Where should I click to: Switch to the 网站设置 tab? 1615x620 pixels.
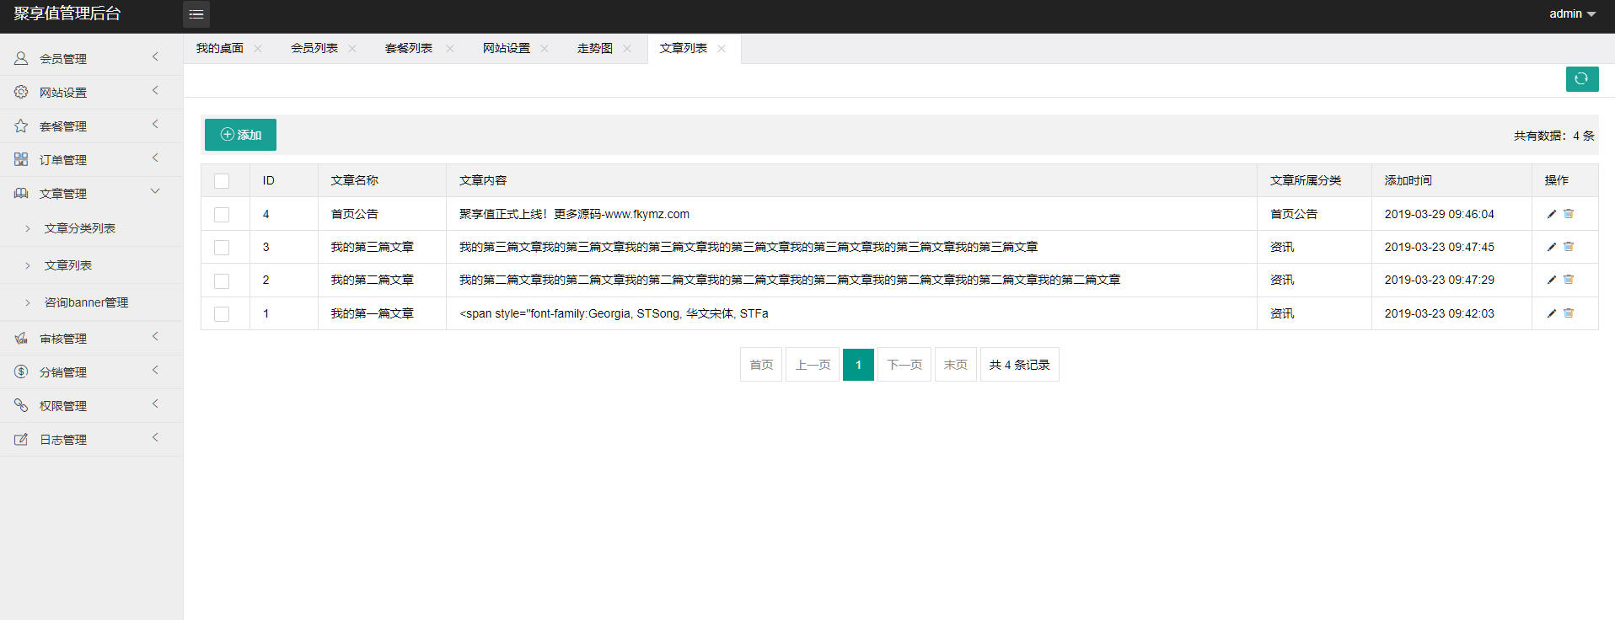(x=506, y=49)
